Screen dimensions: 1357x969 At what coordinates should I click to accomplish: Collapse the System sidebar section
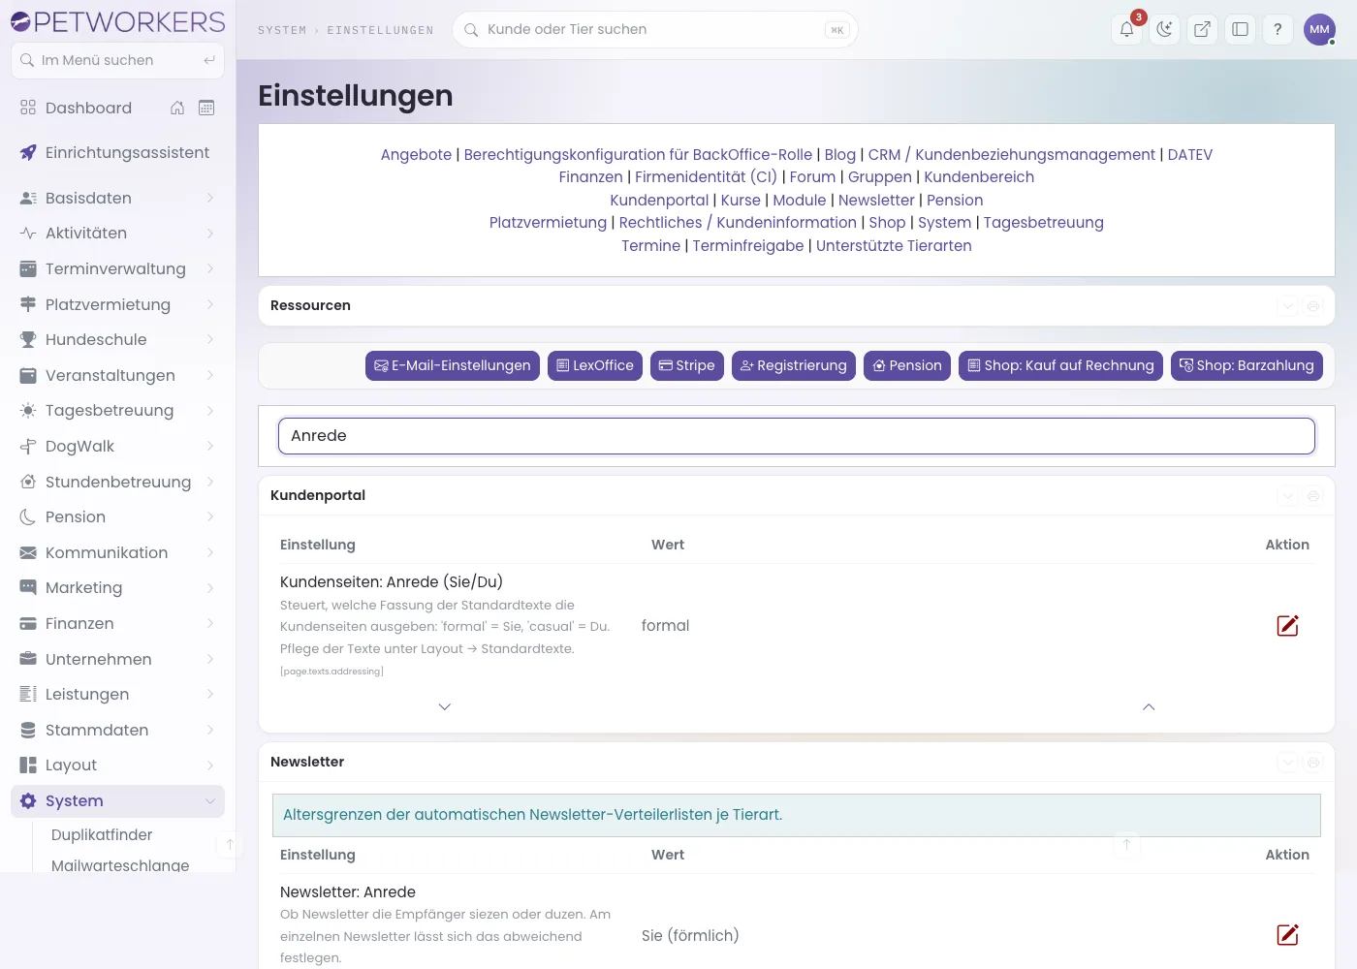tap(117, 801)
